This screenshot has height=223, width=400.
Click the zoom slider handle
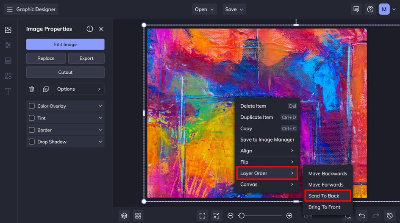coord(241,216)
